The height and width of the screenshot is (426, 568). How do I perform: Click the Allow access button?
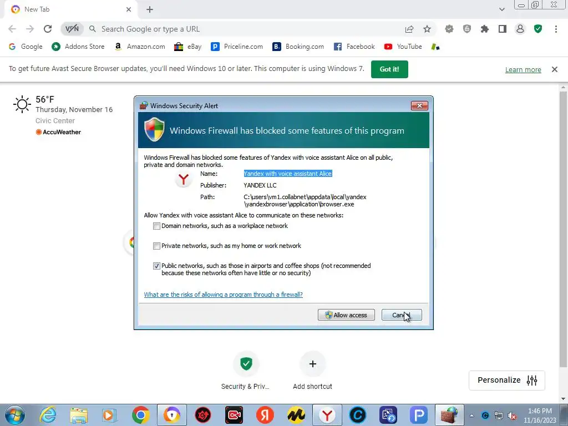[x=346, y=315]
